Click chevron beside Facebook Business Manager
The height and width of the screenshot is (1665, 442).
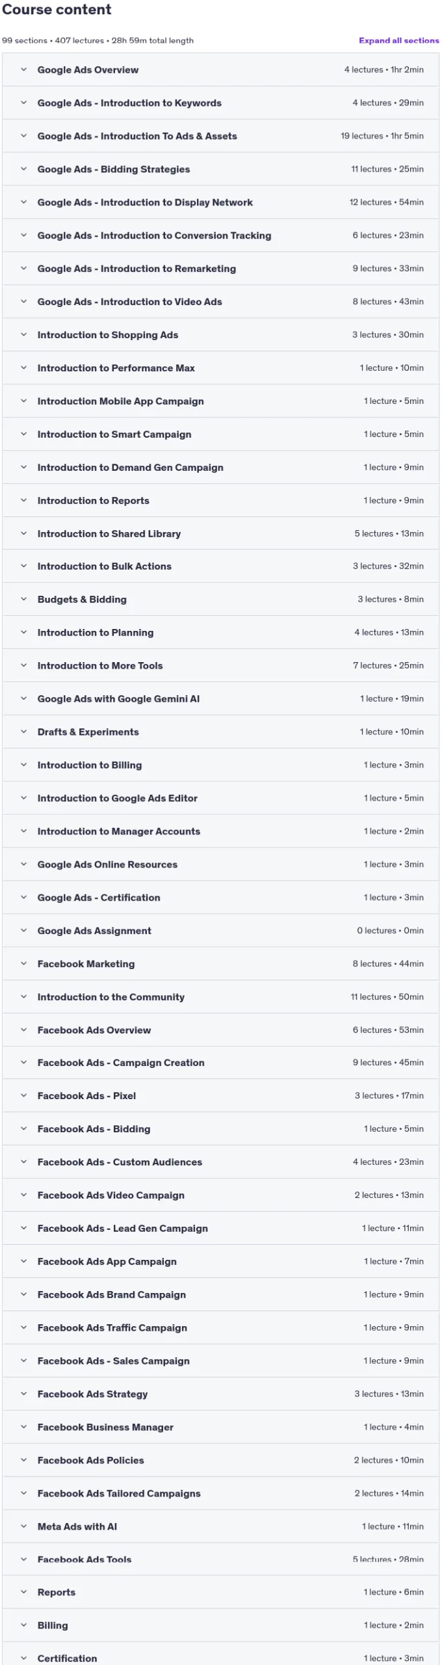click(x=23, y=1428)
